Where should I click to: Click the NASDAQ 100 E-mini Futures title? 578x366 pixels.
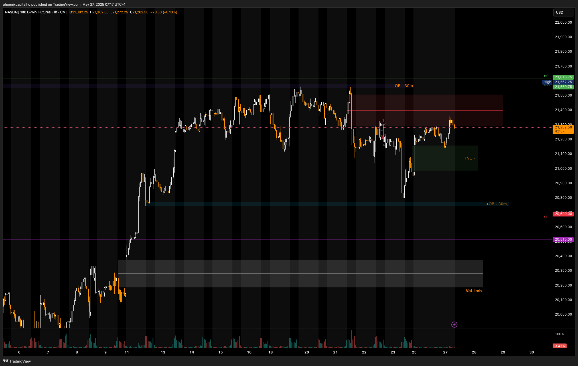28,12
